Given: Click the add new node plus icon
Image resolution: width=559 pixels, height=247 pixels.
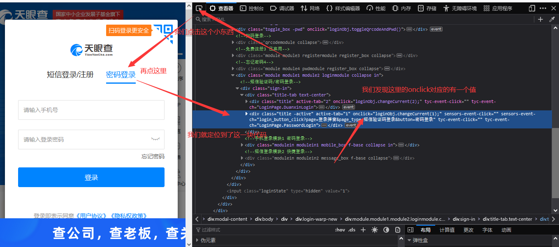Looking at the screenshot, I should coord(540,19).
